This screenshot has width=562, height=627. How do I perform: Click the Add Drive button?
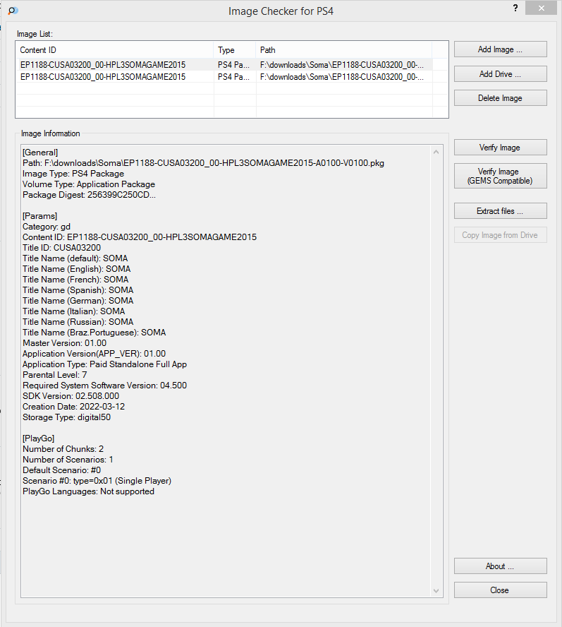click(500, 74)
